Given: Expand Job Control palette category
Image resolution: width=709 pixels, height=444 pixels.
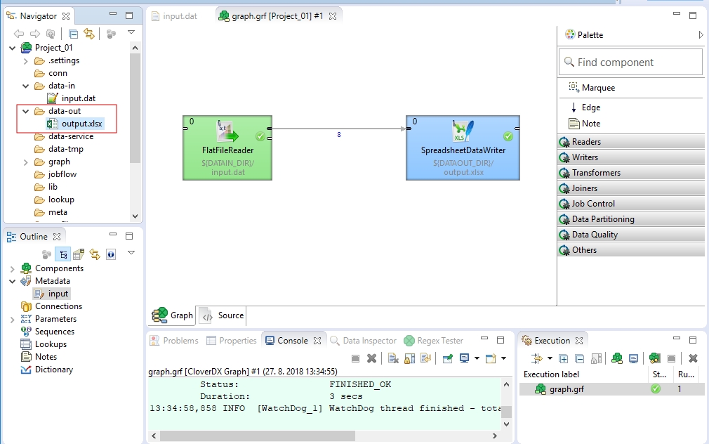Looking at the screenshot, I should point(631,204).
